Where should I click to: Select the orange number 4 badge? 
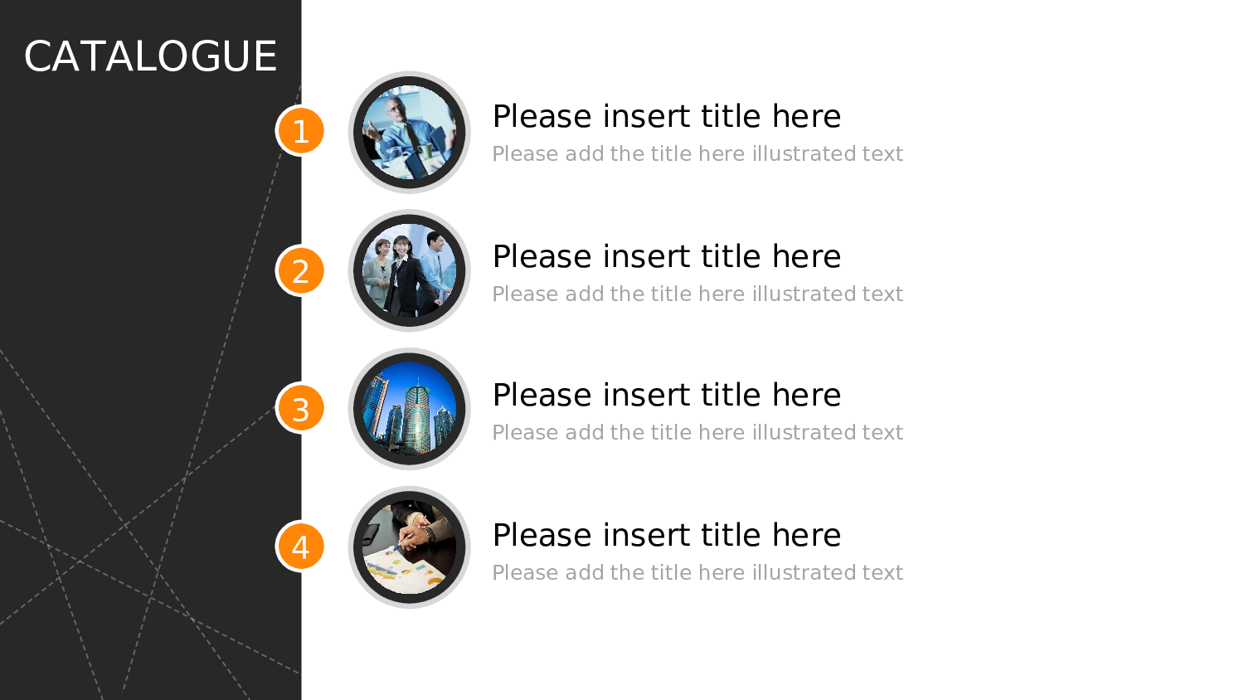coord(300,547)
